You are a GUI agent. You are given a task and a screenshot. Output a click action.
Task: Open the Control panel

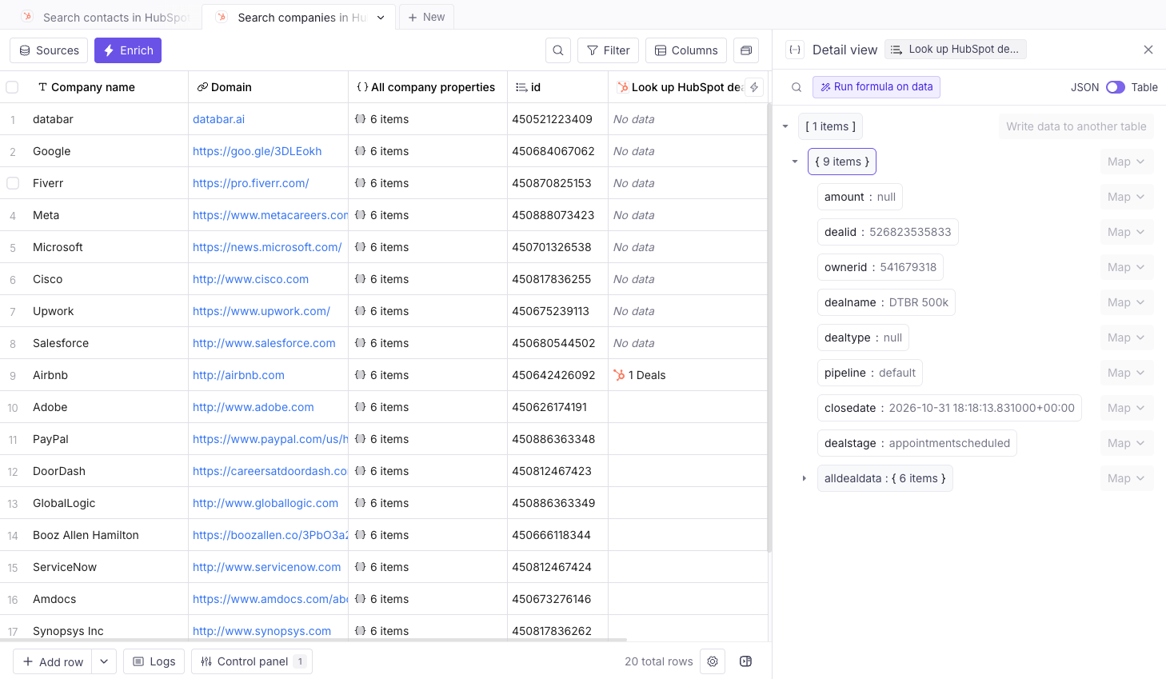pyautogui.click(x=252, y=661)
